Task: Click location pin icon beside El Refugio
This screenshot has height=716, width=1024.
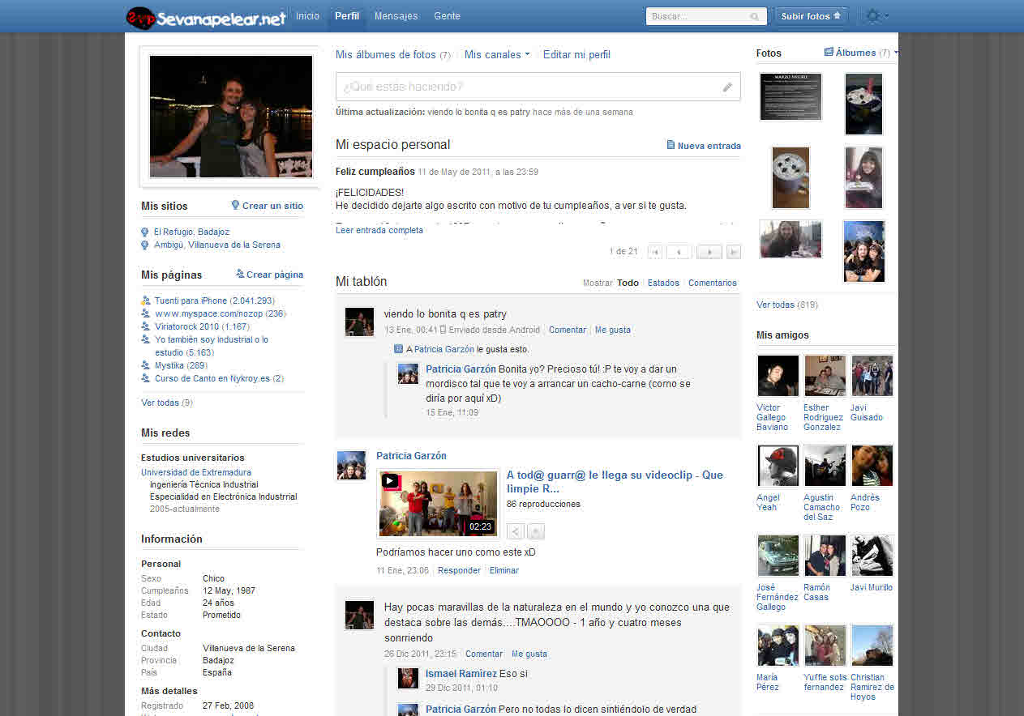Action: [145, 232]
